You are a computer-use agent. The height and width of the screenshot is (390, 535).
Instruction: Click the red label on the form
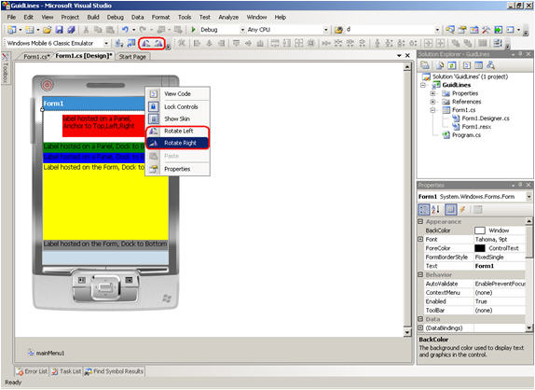103,126
